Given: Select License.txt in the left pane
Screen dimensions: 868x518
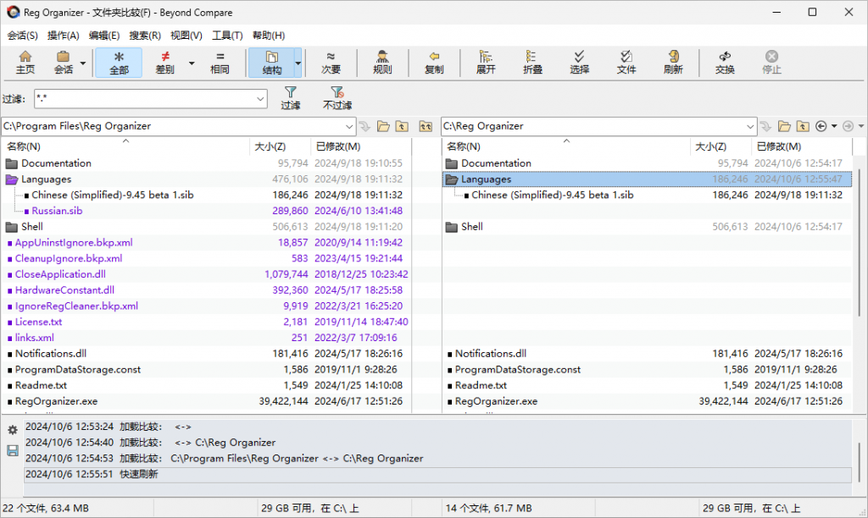Looking at the screenshot, I should coord(38,322).
